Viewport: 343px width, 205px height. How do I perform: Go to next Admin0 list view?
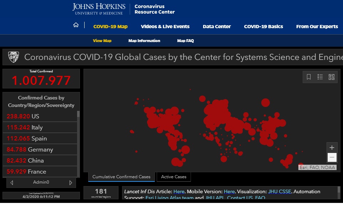click(70, 183)
